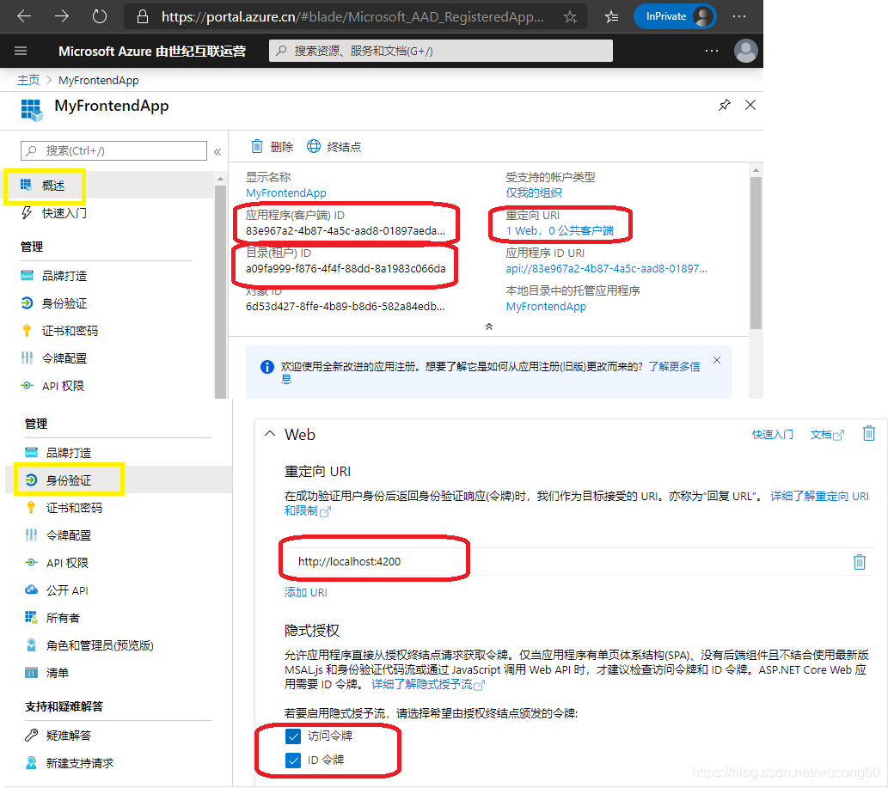The height and width of the screenshot is (788, 888).
Task: Open 令牌配置 in upper sidebar
Action: coord(54,358)
